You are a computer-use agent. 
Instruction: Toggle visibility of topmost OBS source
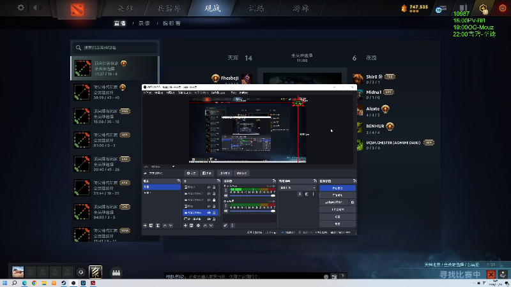[x=210, y=188]
